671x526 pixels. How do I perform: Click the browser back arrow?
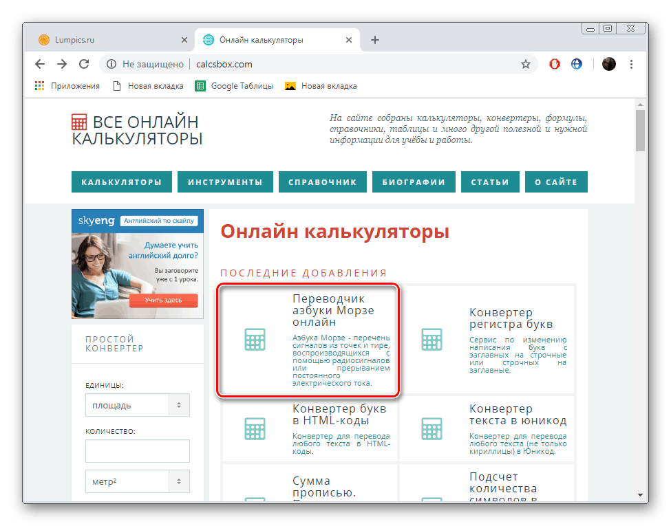tap(40, 64)
